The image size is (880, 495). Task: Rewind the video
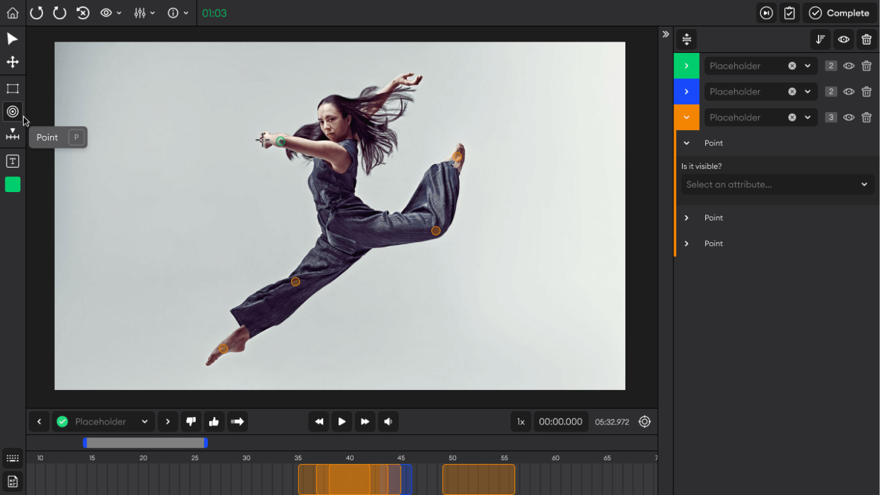coord(319,422)
